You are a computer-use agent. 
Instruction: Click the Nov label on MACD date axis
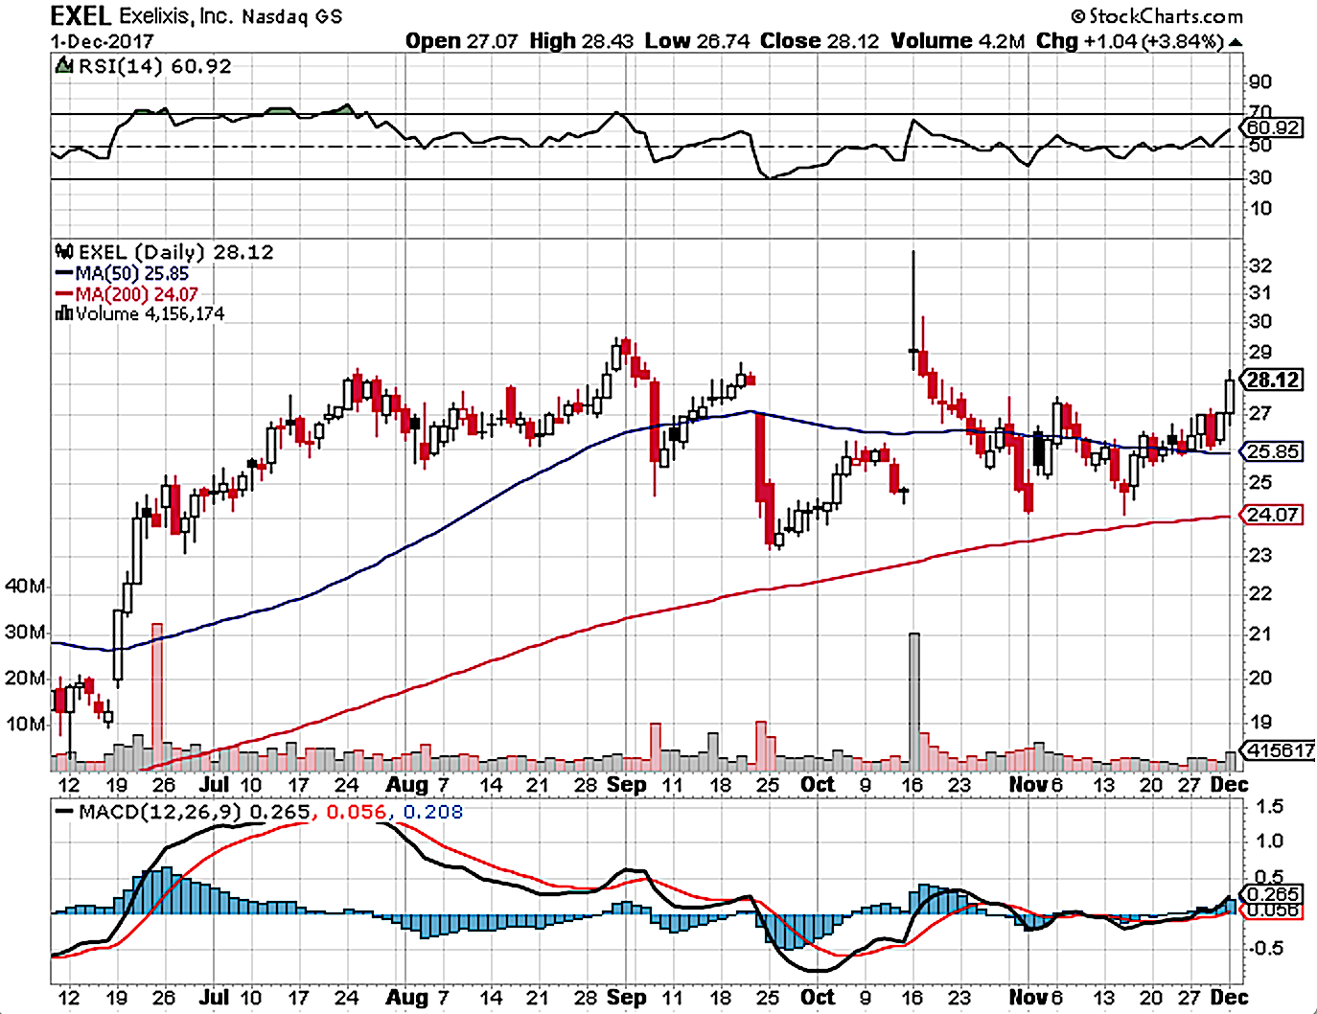click(1028, 997)
